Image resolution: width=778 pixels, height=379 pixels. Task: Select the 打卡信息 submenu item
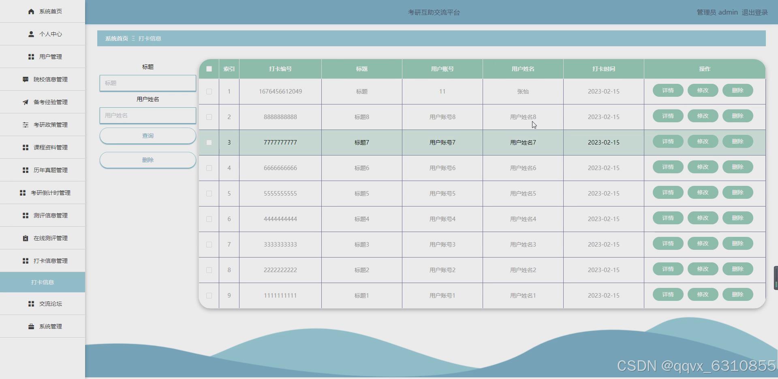click(x=43, y=282)
